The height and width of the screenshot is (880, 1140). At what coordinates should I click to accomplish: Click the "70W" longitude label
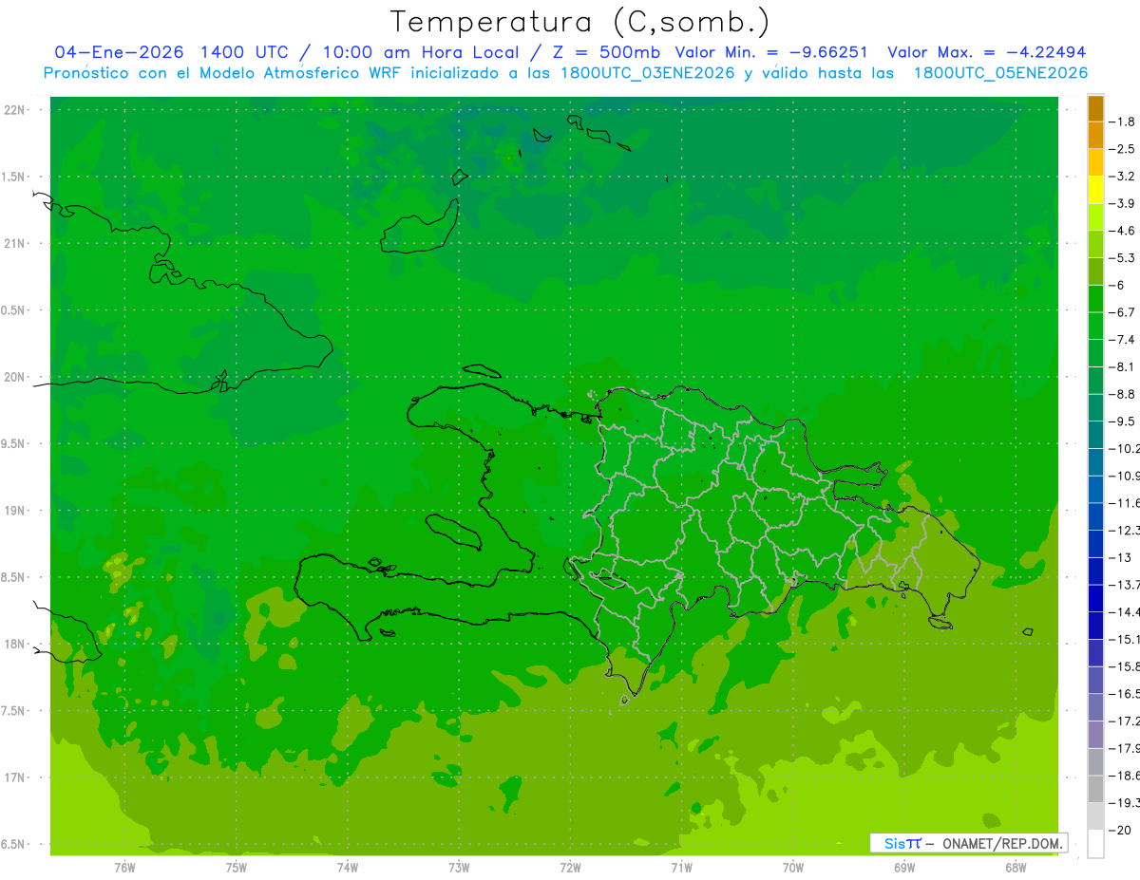793,868
